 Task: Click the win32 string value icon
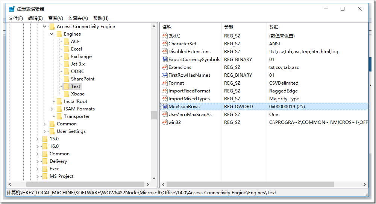(165, 122)
